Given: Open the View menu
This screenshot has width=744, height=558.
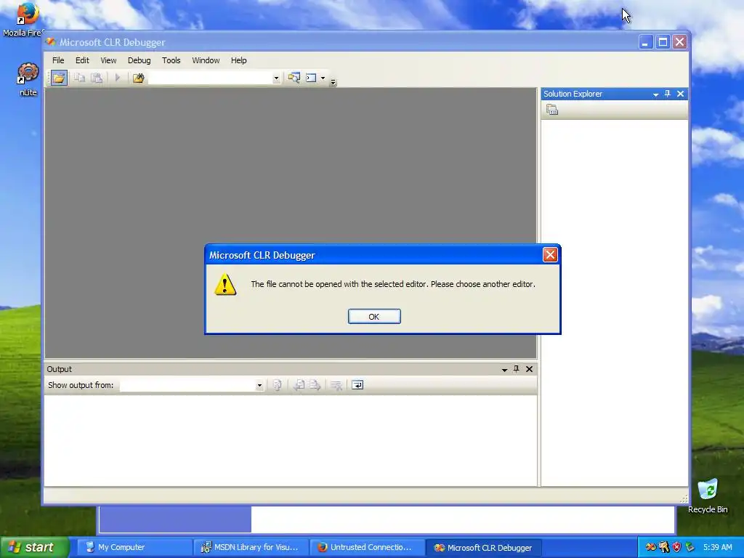Looking at the screenshot, I should point(108,60).
